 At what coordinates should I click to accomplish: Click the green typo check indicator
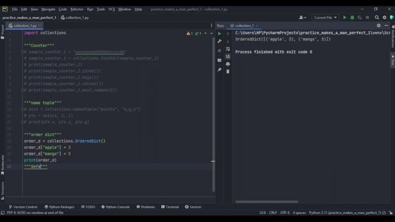point(198,33)
